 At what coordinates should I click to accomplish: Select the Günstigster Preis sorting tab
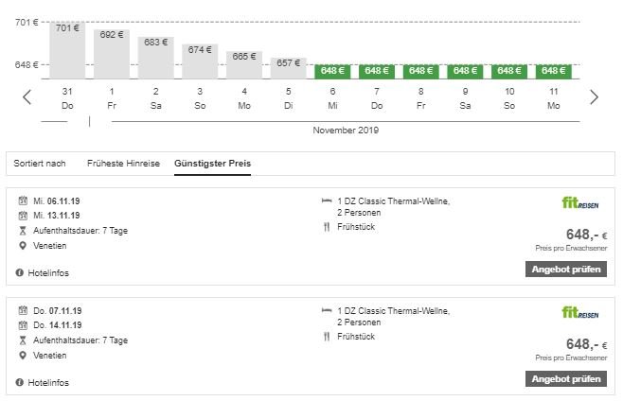212,164
